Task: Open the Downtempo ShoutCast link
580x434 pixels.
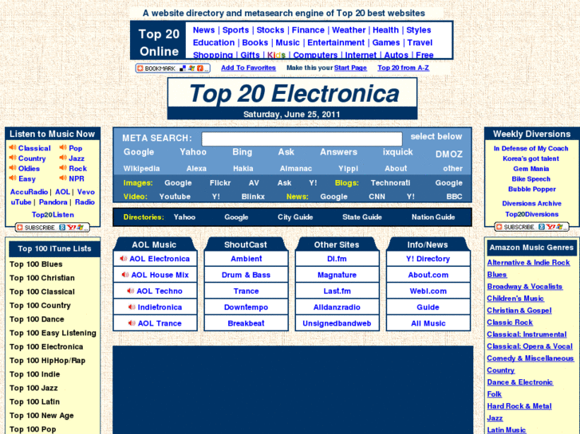Action: [x=246, y=307]
